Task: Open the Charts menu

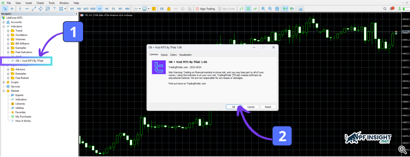Action: pos(40,3)
